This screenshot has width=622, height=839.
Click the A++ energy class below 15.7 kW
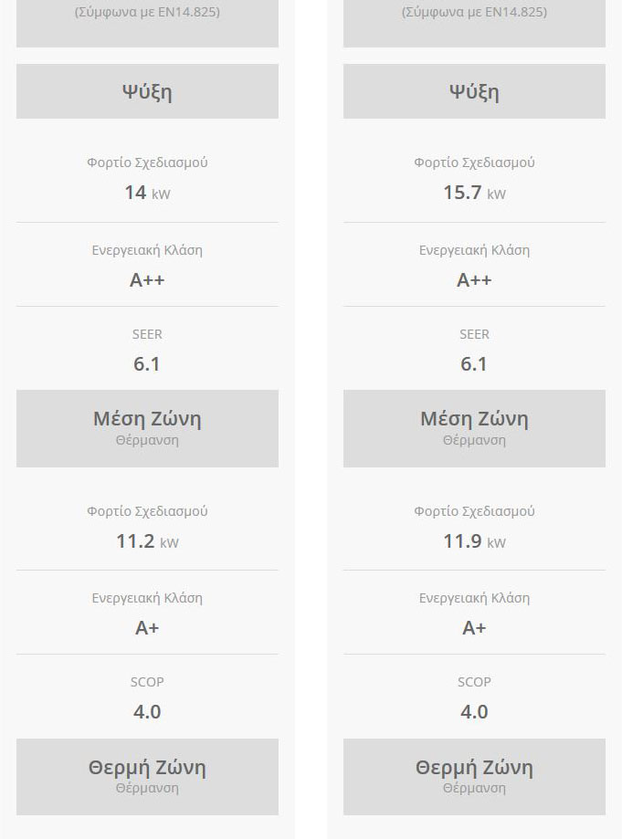click(x=474, y=280)
